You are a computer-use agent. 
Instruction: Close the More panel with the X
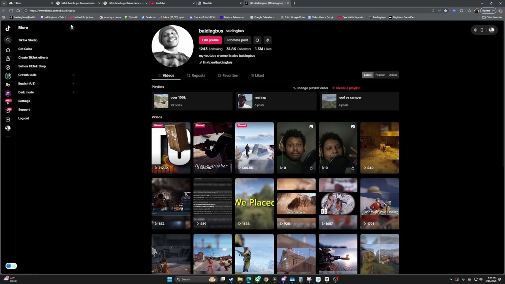point(71,27)
